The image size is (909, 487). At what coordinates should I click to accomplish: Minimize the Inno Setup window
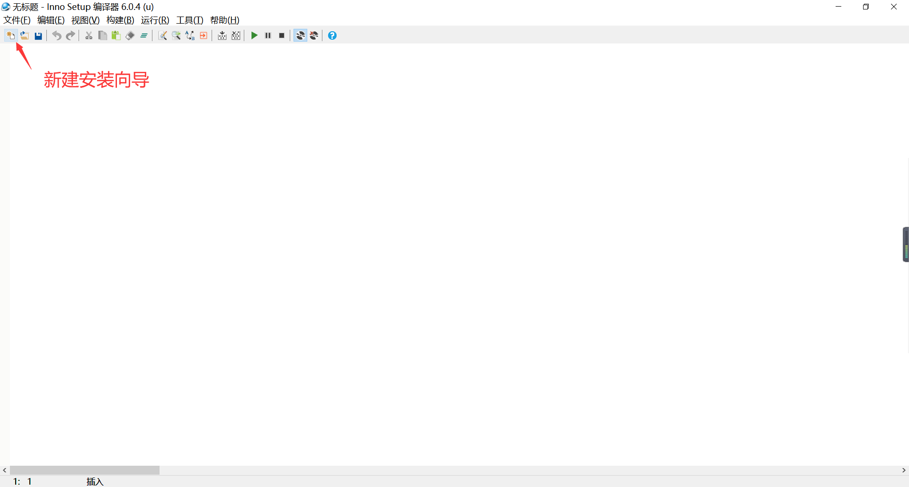[x=838, y=7]
